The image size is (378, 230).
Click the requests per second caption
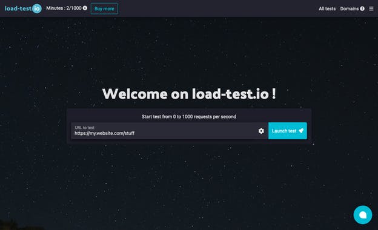pyautogui.click(x=189, y=117)
